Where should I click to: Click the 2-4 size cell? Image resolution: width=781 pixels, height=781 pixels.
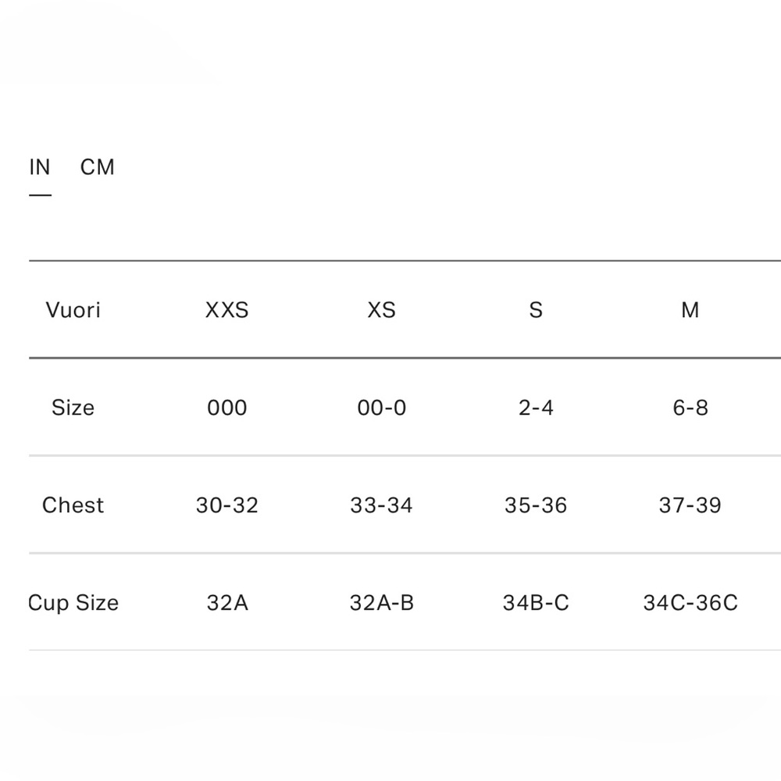[x=536, y=408]
